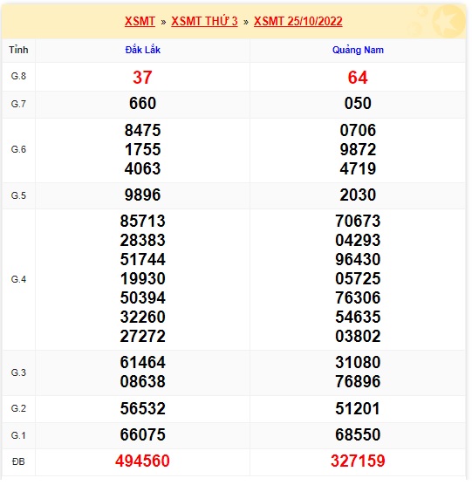Select G.4 number 50394

pos(142,297)
